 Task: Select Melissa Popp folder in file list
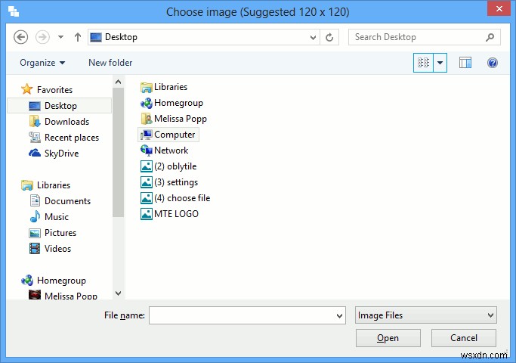(174, 119)
